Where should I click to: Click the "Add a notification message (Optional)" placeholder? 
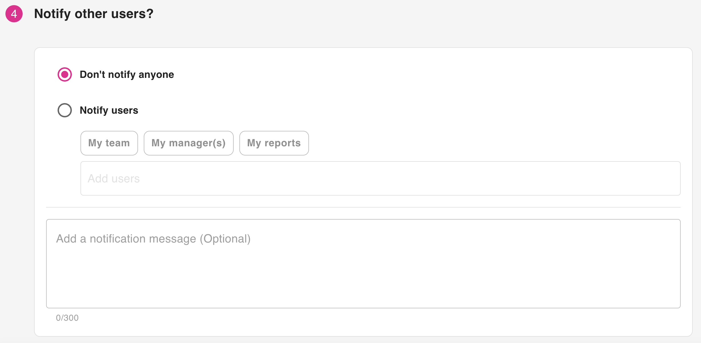point(153,239)
